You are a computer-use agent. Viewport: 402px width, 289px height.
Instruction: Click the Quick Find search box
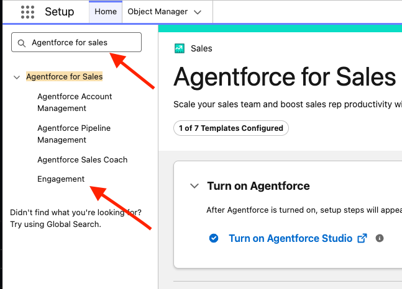coord(76,42)
